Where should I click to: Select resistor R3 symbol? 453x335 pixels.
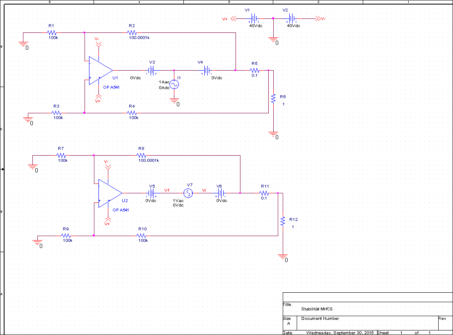pos(56,113)
